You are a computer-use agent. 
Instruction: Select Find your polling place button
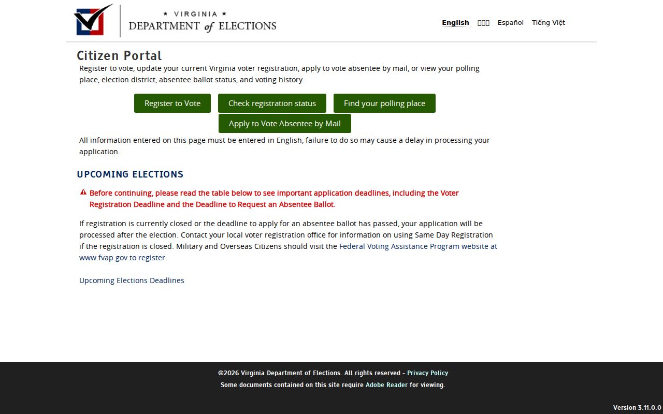click(384, 103)
